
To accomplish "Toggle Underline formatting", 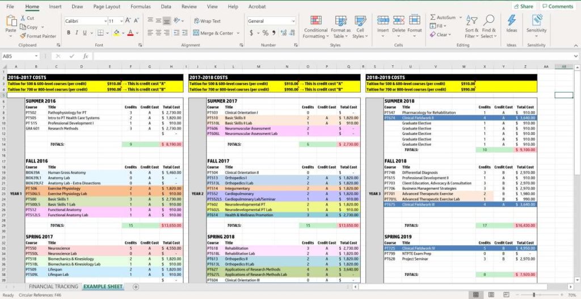I will coord(85,32).
